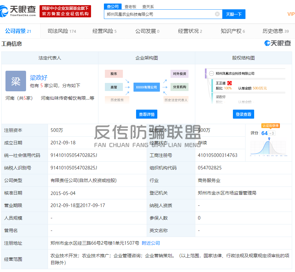Viewport: 295px width, 272px height.
Task: Clear the search box with the X icon
Action: click(217, 14)
